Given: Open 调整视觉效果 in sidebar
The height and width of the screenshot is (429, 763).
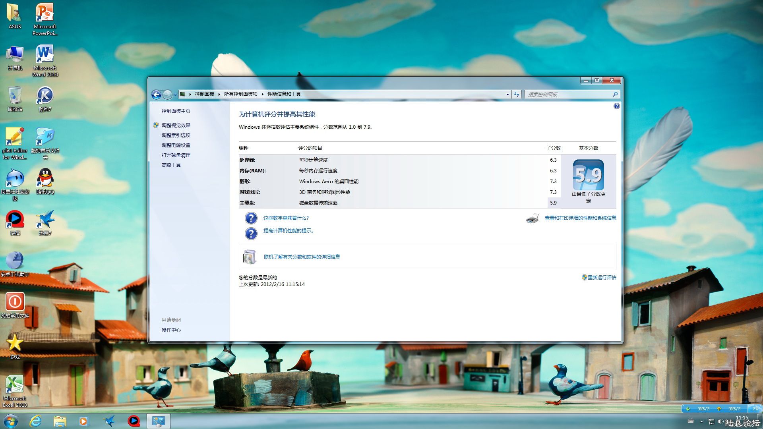Looking at the screenshot, I should click(x=176, y=125).
